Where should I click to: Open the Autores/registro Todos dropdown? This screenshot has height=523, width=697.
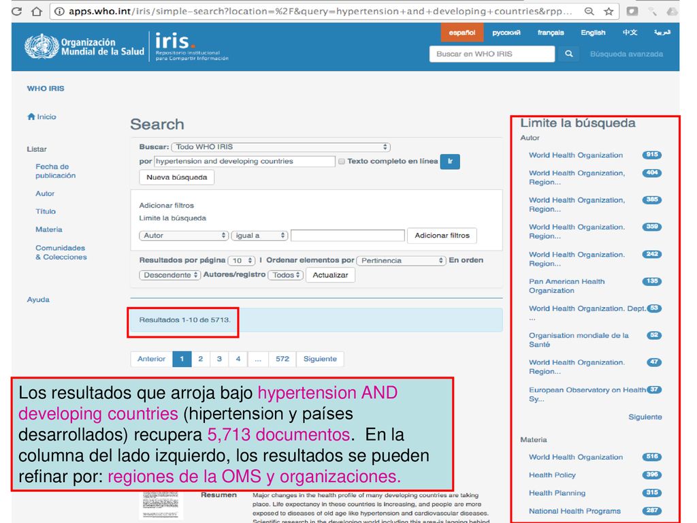[286, 275]
